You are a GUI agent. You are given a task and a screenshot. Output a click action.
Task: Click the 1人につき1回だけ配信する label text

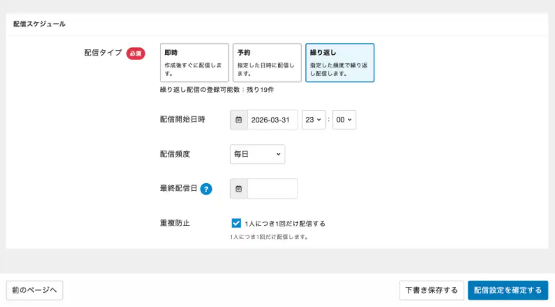(285, 224)
